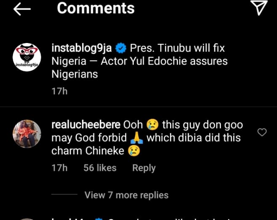Image resolution: width=277 pixels, height=220 pixels.
Task: Click the caption text about Yul Edochie
Action: pos(139,62)
